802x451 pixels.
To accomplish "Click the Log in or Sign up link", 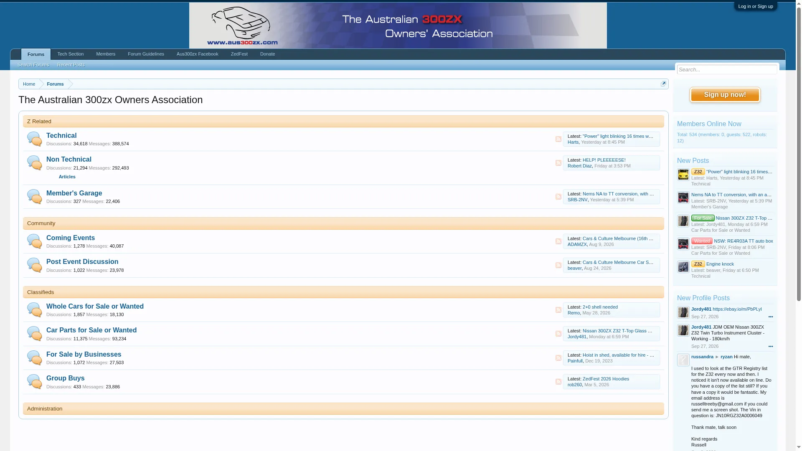I will [x=756, y=6].
